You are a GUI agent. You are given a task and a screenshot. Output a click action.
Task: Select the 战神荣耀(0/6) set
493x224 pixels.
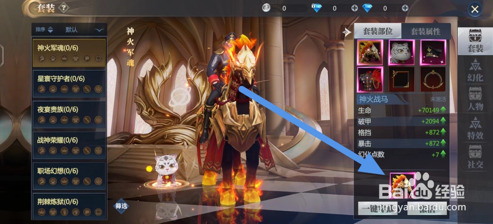click(69, 145)
